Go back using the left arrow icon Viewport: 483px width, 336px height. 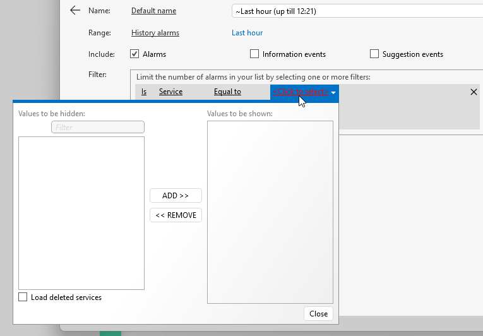tap(75, 11)
